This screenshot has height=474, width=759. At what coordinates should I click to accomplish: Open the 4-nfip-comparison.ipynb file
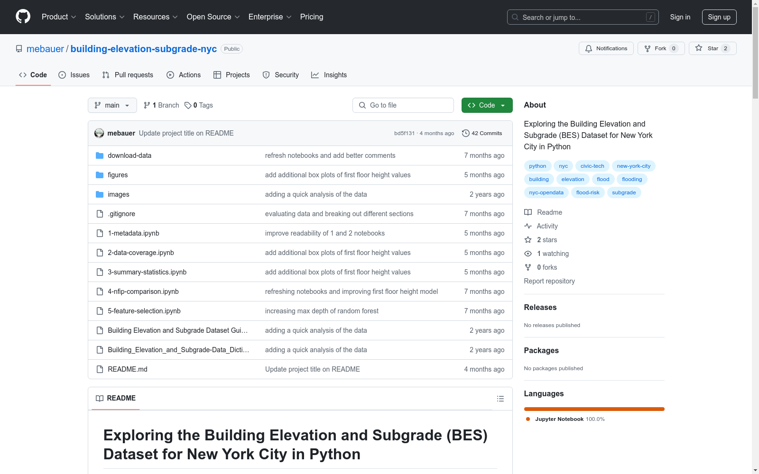click(x=143, y=292)
